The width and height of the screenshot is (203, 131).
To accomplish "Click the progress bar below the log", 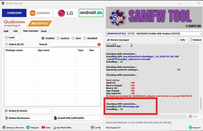I will point(146,117).
